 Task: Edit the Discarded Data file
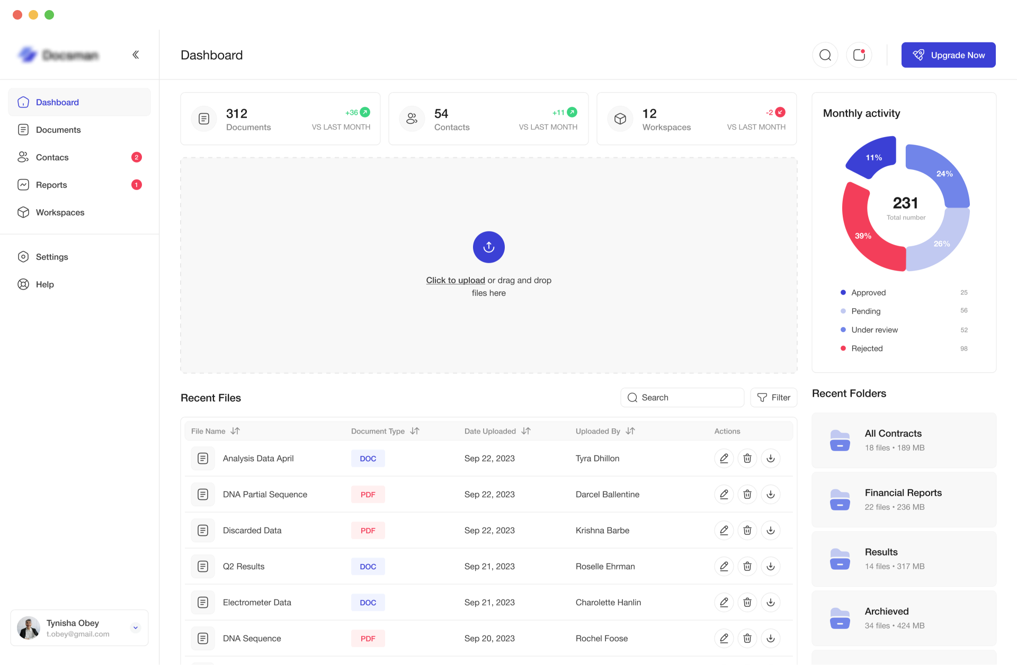(x=724, y=531)
